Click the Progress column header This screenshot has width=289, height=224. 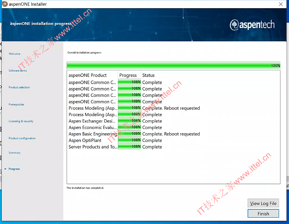(128, 75)
